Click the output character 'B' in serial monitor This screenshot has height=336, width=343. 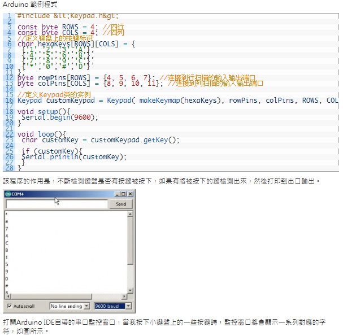pyautogui.click(x=7, y=250)
